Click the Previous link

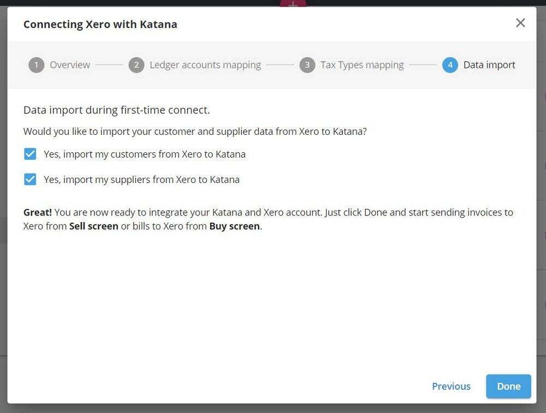(x=451, y=386)
